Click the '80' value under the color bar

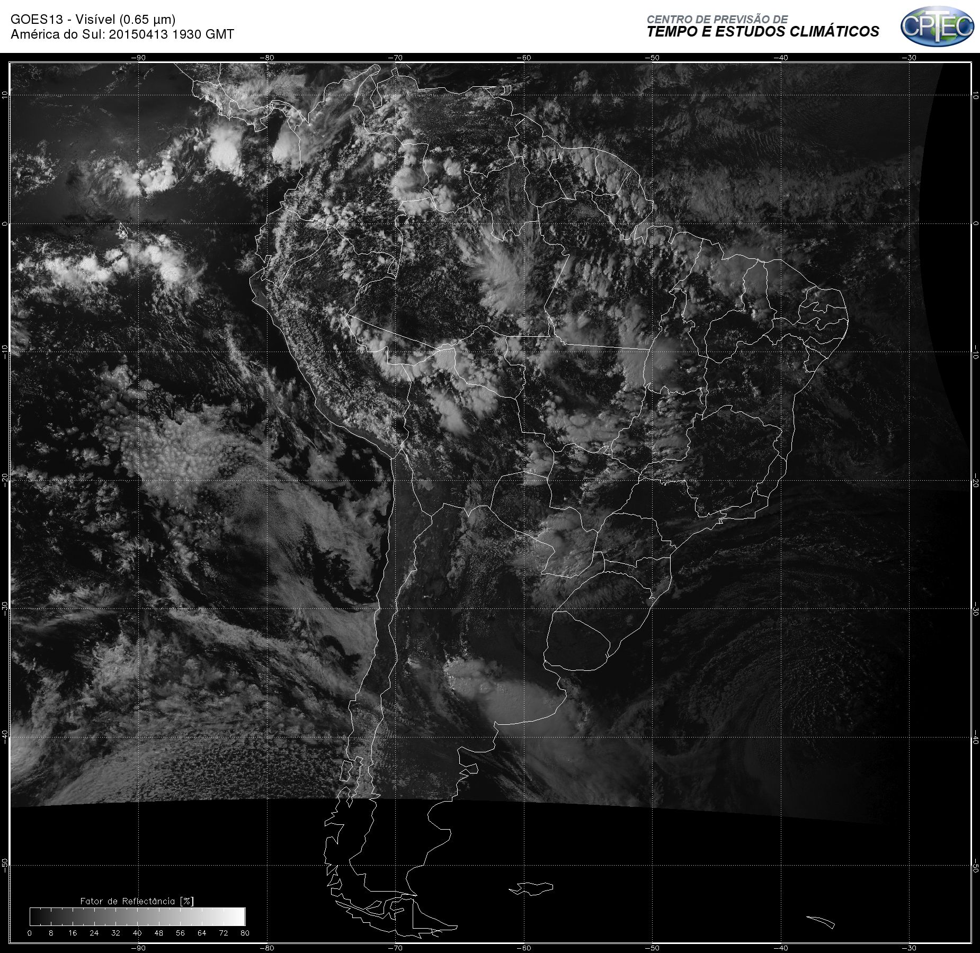point(245,933)
